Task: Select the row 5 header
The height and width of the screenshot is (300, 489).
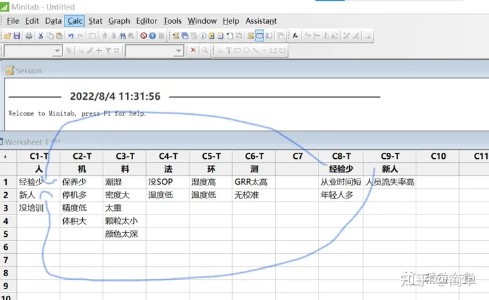Action: coord(6,234)
